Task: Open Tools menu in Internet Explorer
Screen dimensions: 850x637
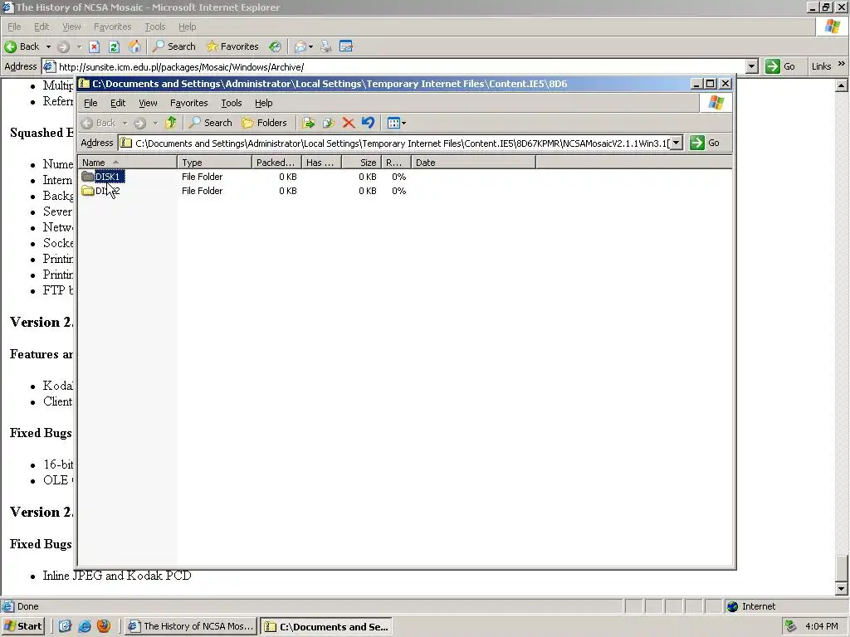Action: coord(155,27)
